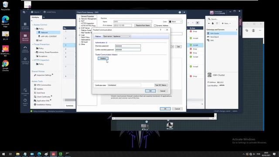
Task: Click the One-time password field
Action: click(x=128, y=46)
